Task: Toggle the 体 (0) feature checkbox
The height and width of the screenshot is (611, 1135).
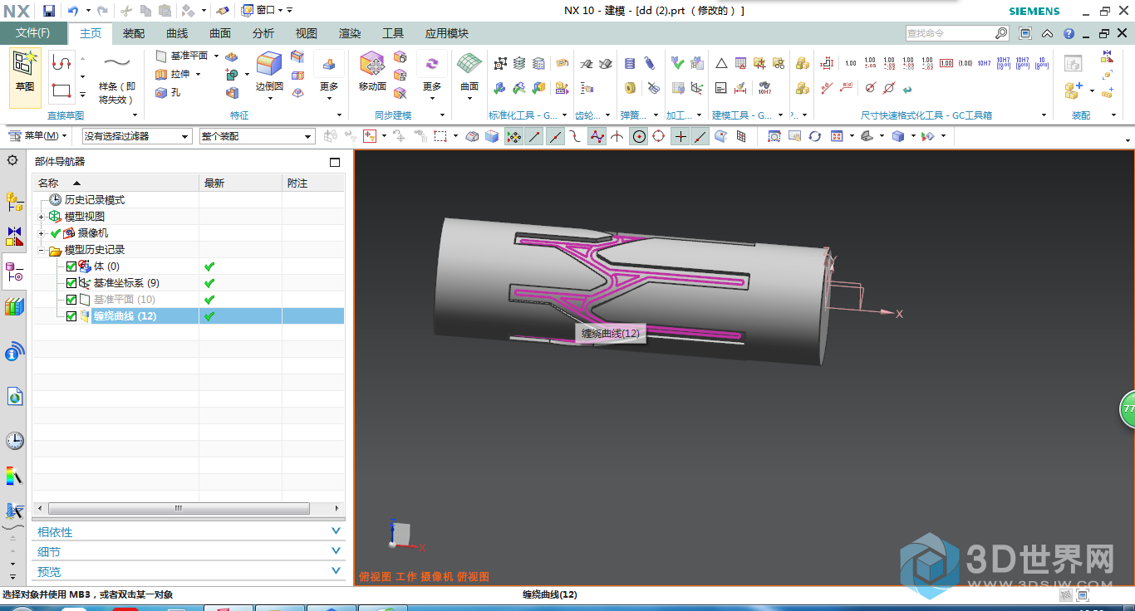Action: 71,266
